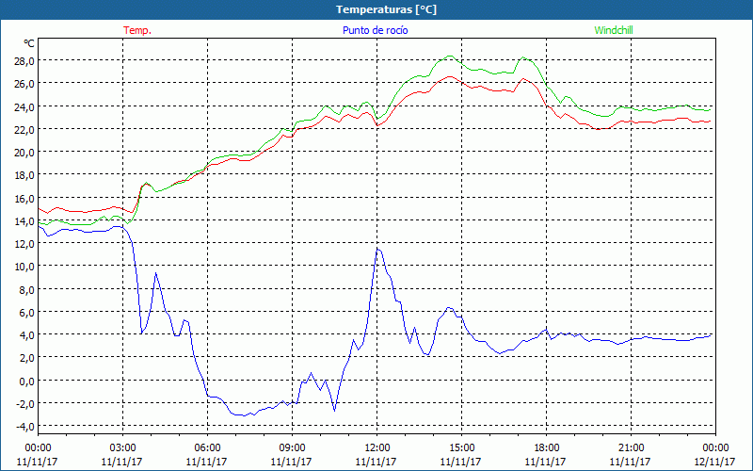Screen dimensions: 753x471
Task: Click the 24,0 y-axis value
Action: point(25,106)
